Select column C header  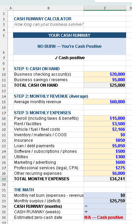click(x=105, y=8)
